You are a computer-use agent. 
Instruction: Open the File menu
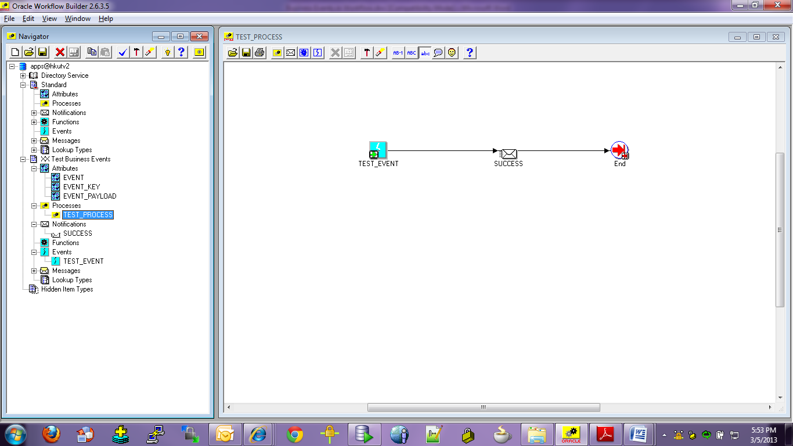9,19
